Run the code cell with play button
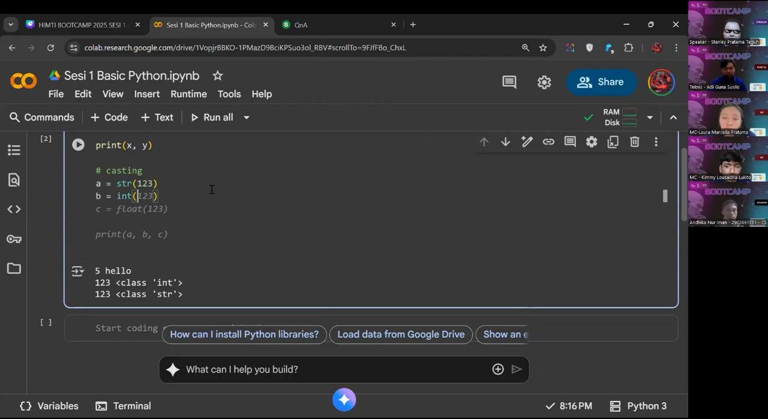The height and width of the screenshot is (419, 768). (x=78, y=145)
